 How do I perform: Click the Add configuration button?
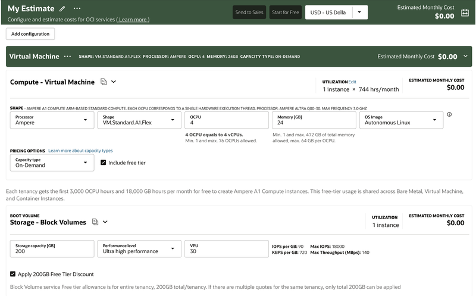pyautogui.click(x=30, y=34)
